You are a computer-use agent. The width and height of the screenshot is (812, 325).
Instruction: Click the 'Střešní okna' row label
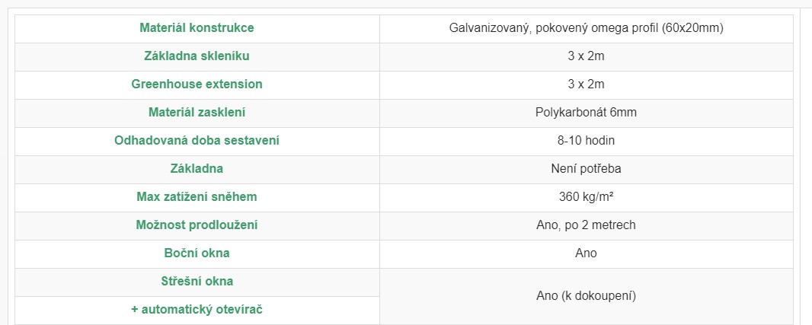(x=197, y=282)
